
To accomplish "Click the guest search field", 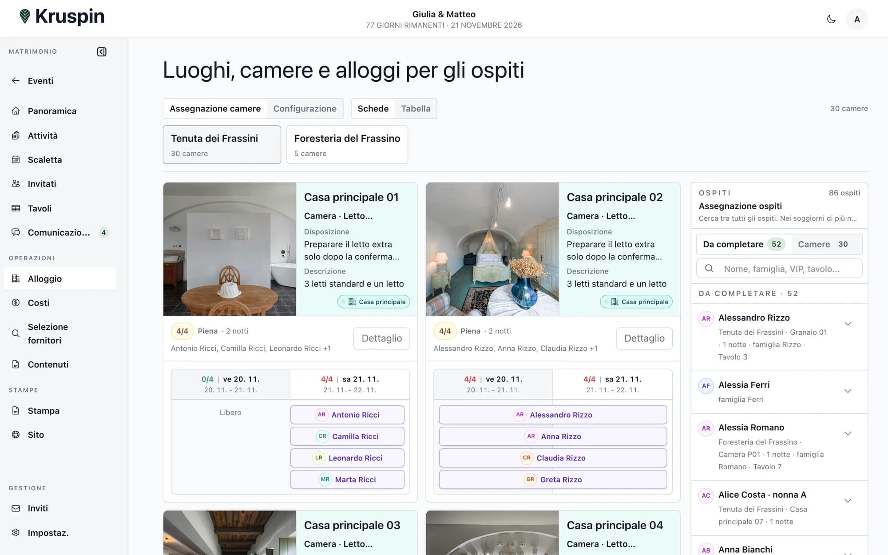I will click(779, 269).
